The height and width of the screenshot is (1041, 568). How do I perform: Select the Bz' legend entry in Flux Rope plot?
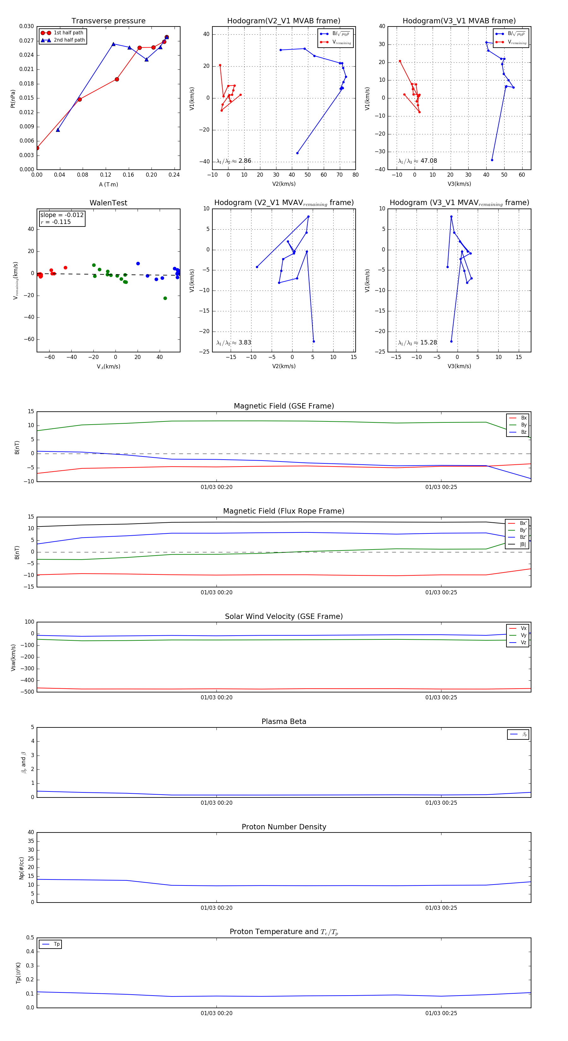[x=518, y=537]
